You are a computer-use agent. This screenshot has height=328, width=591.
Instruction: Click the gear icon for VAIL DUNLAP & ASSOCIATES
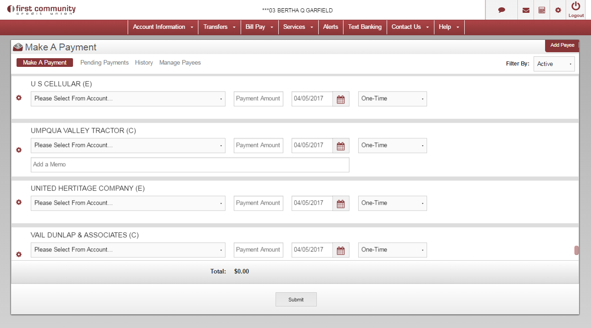[x=19, y=254]
